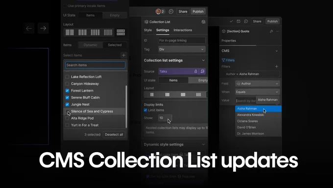Click the plus icon to add a filter
This screenshot has height=188, width=333.
coord(277,66)
